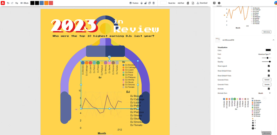
Task: Click DJ Tomato in large canvas legend
Action: pos(136,125)
